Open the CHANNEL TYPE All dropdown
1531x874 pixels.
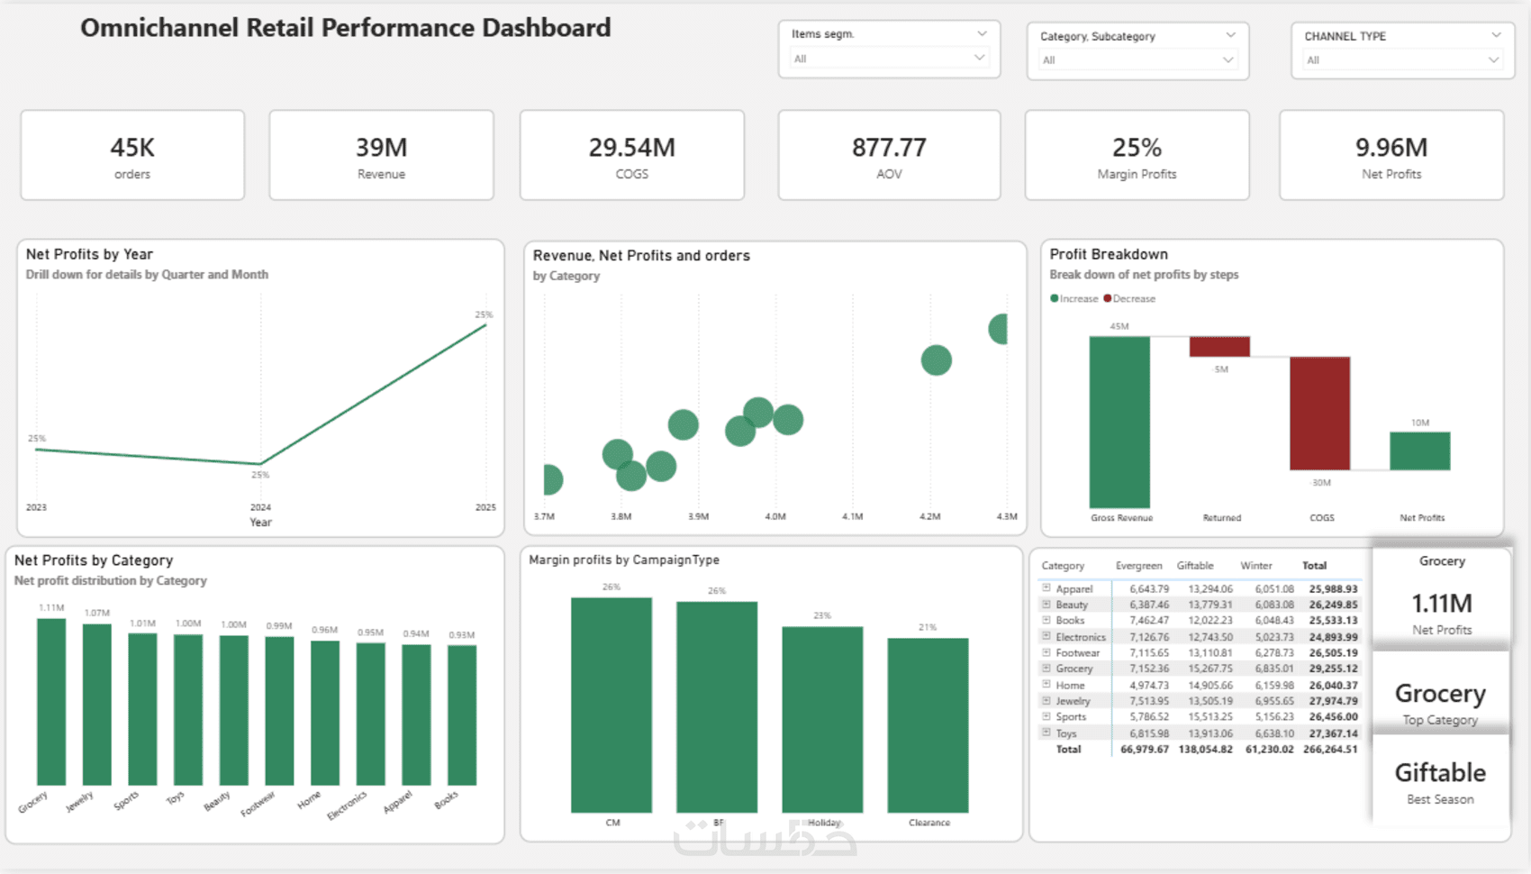coord(1402,60)
